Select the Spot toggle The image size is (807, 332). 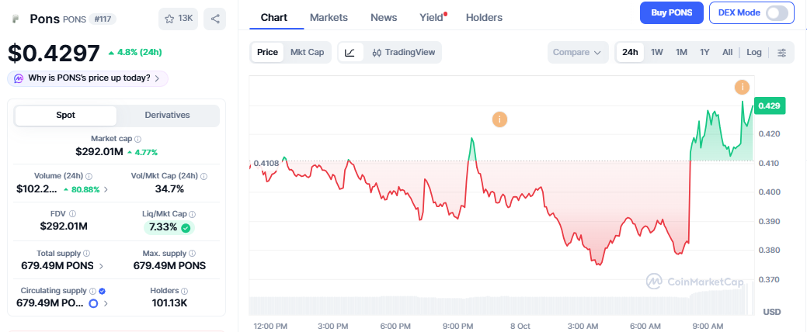(65, 116)
